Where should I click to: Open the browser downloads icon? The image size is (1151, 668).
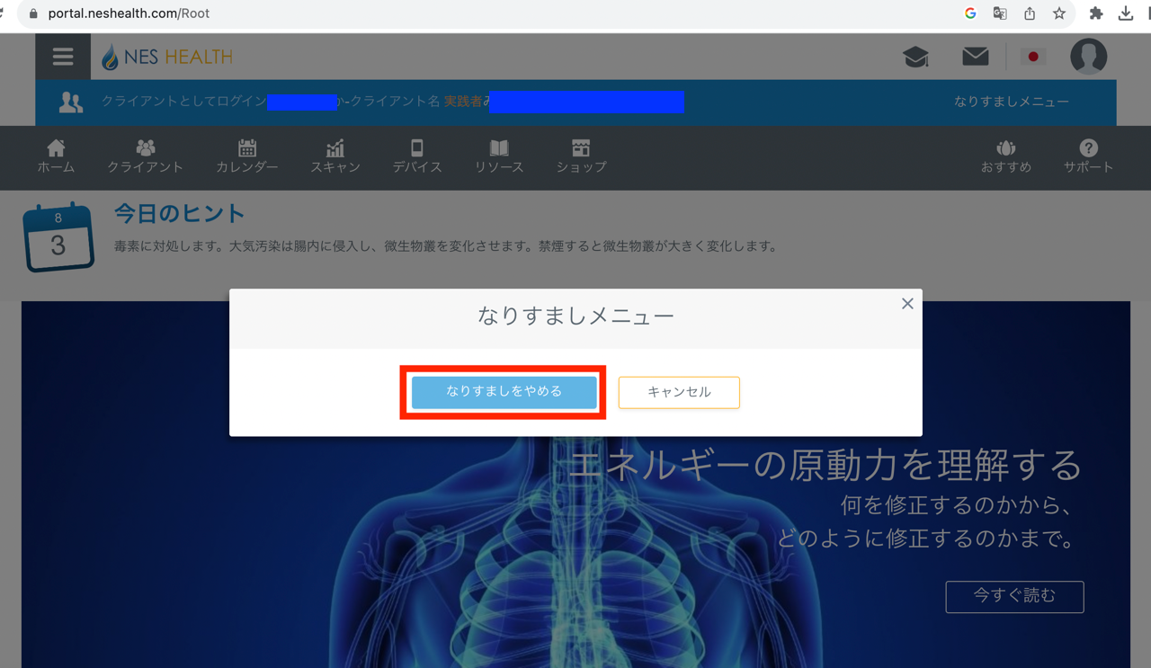(1126, 13)
